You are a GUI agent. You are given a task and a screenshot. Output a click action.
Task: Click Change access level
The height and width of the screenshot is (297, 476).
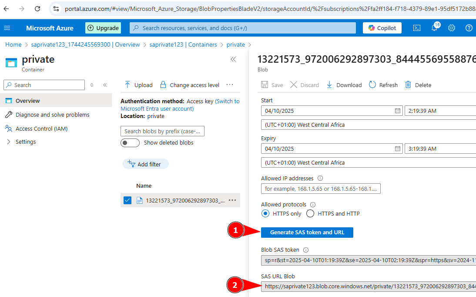coord(190,85)
